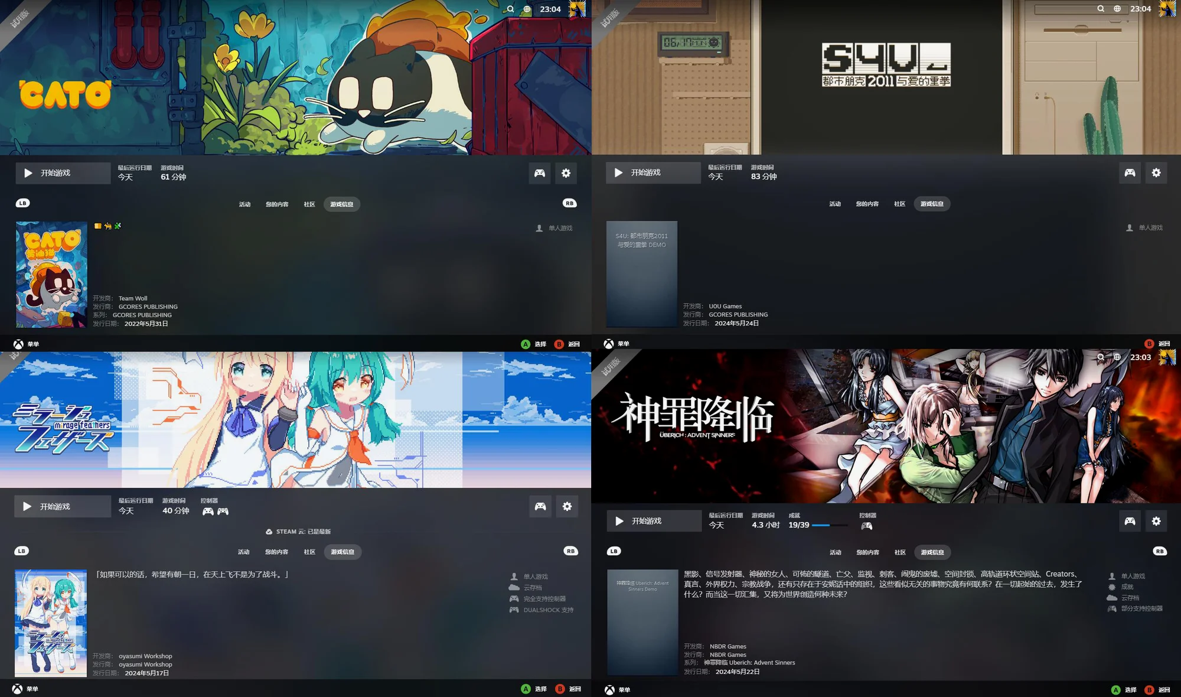Click S4U DEMO placeholder cover
The height and width of the screenshot is (697, 1181).
tap(642, 274)
